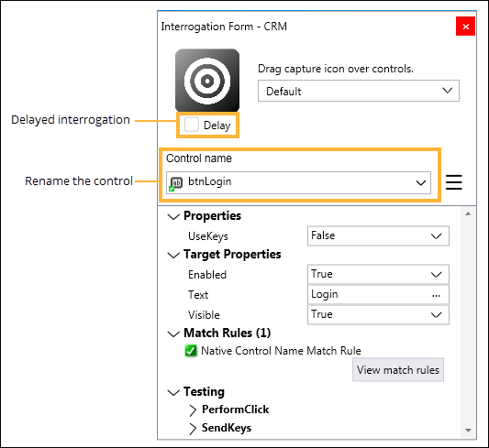Click the target capture icon
Image resolution: width=489 pixels, height=448 pixels.
click(207, 81)
